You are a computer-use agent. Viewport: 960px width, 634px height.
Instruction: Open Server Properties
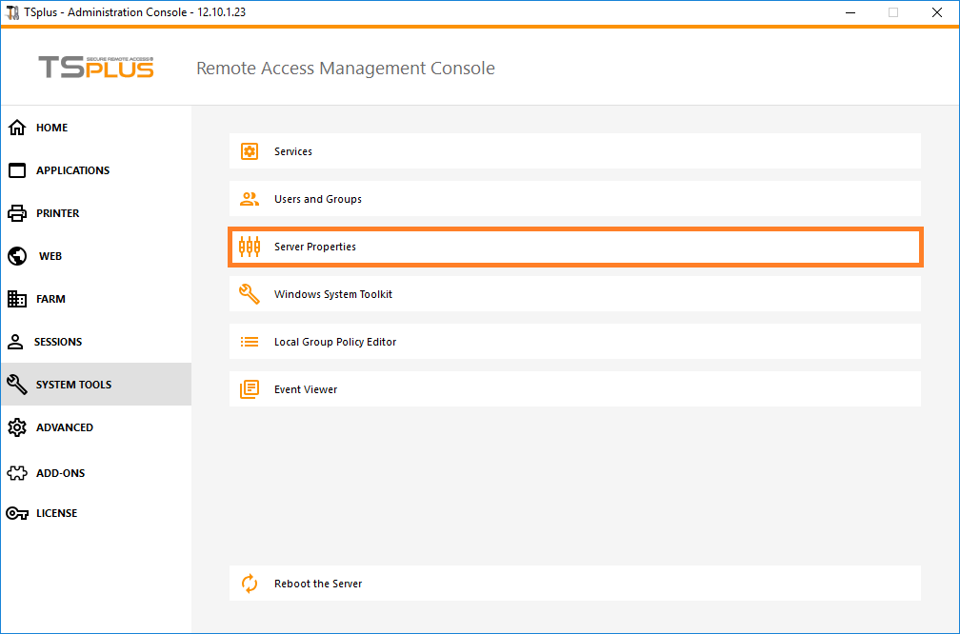click(x=315, y=247)
